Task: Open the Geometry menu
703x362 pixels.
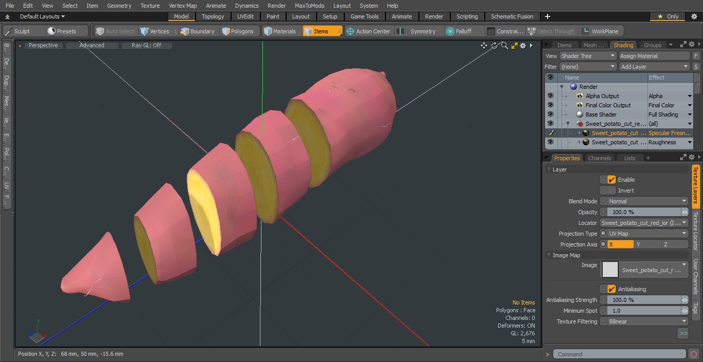Action: [119, 6]
